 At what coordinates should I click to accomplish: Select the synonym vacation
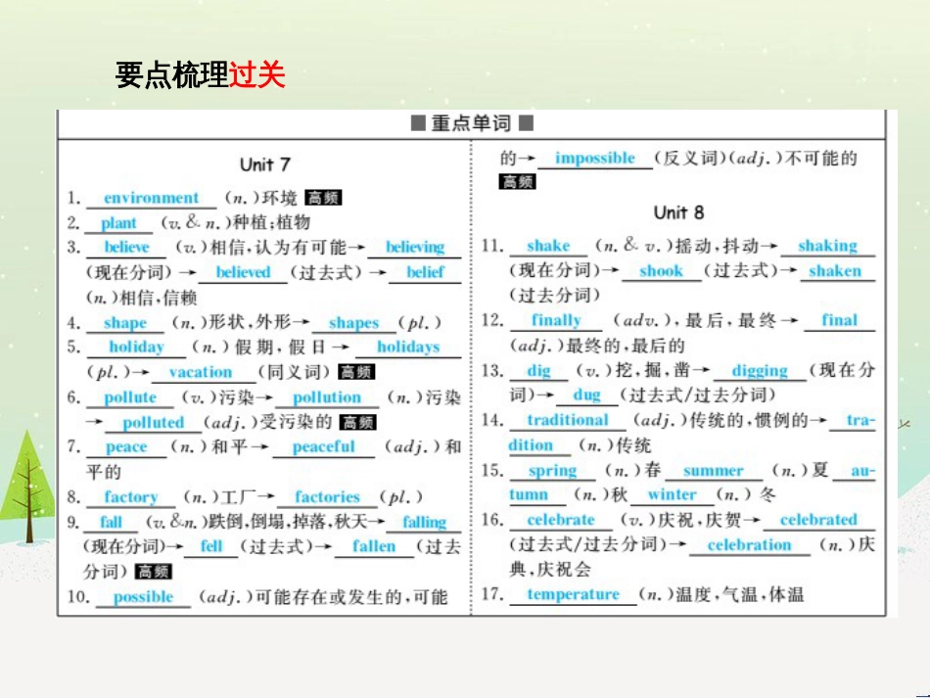click(x=201, y=372)
